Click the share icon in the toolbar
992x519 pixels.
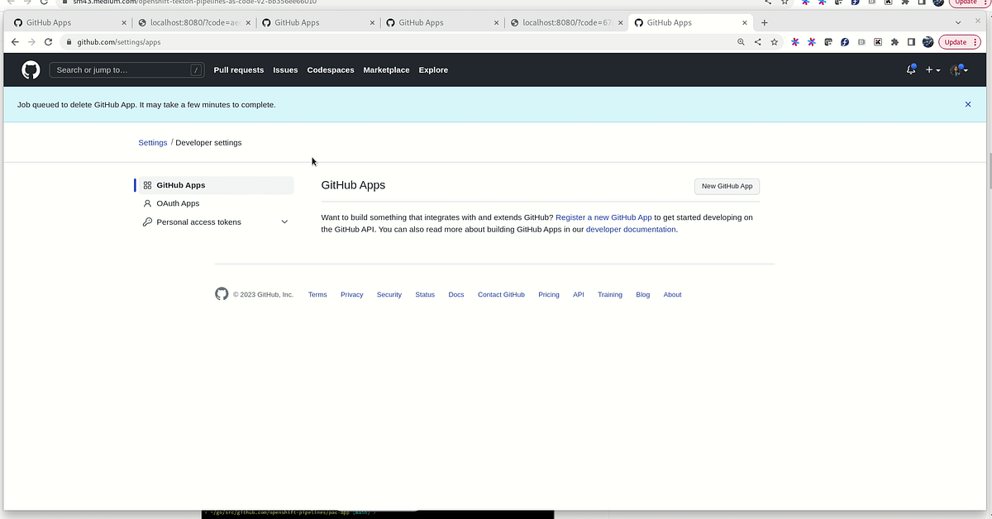757,41
